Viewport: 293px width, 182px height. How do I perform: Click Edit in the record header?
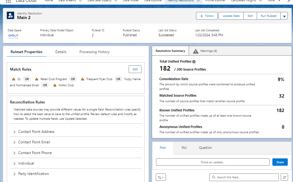tap(250, 16)
